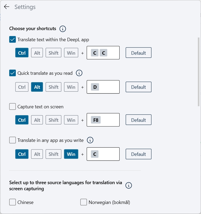The width and height of the screenshot is (201, 214).
Task: Click Default for Capture text on screen
Action: point(139,120)
